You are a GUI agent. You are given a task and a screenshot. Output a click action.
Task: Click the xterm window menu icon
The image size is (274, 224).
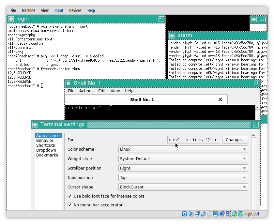(172, 35)
